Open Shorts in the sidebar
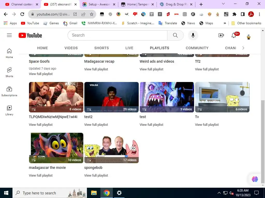Viewport: 265px width, 198px height. [9, 72]
